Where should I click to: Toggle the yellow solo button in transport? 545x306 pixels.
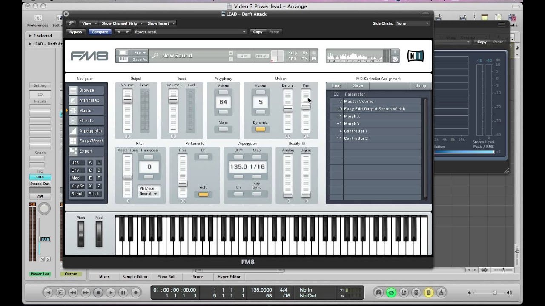point(429,292)
